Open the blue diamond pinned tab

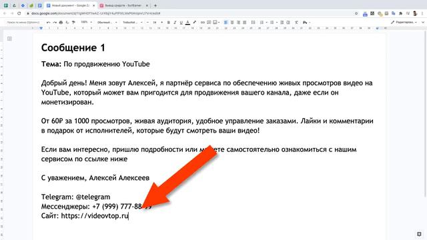23,5
